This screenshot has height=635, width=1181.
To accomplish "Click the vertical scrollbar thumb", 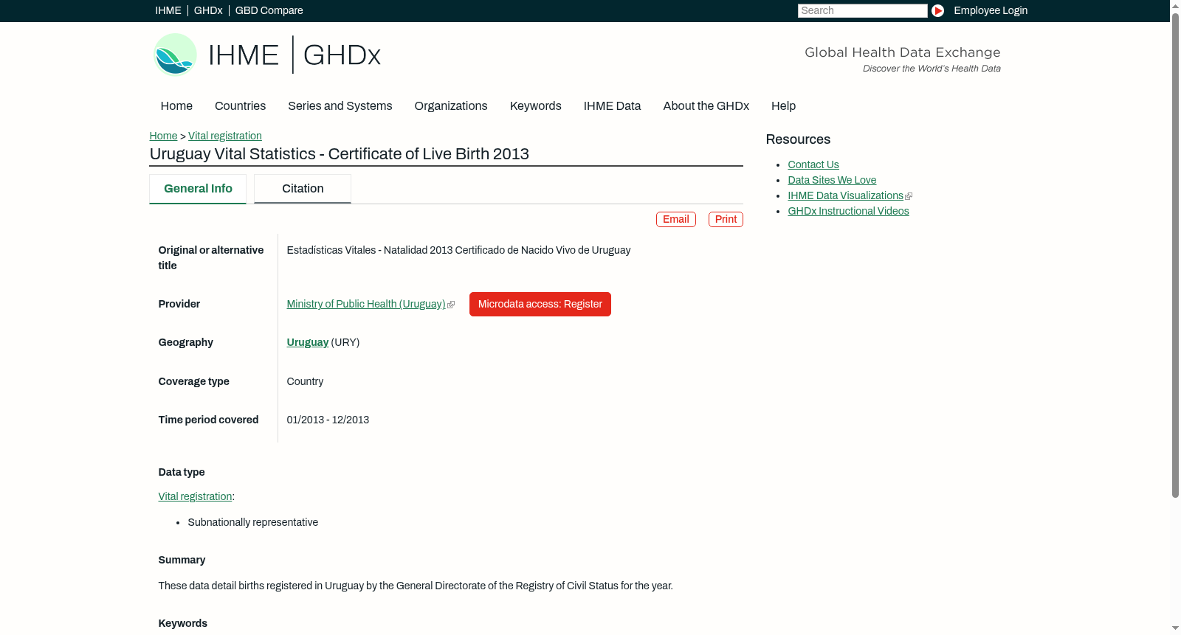I will coord(1175,254).
